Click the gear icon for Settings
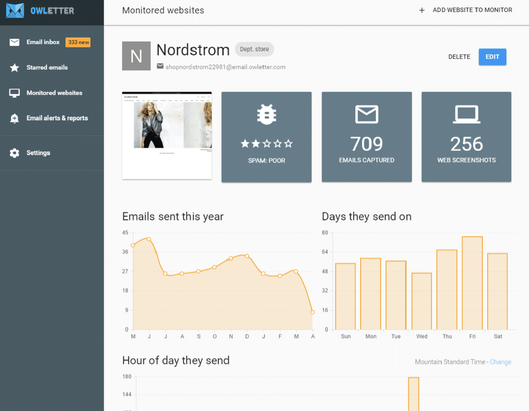 (x=14, y=153)
